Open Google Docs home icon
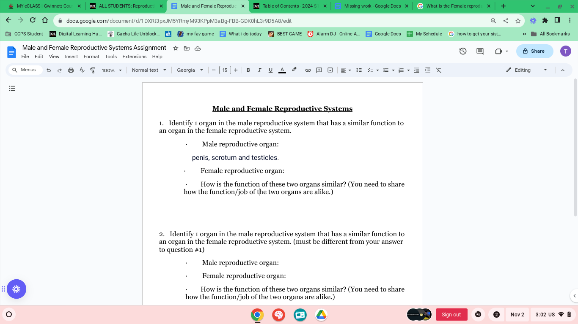 coord(11,52)
